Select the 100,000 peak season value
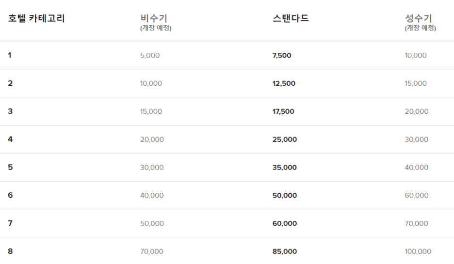Image resolution: width=454 pixels, height=264 pixels. pos(418,252)
